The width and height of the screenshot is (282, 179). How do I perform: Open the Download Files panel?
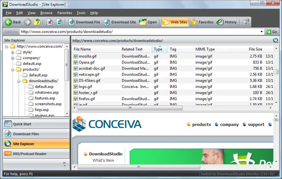pyautogui.click(x=36, y=134)
